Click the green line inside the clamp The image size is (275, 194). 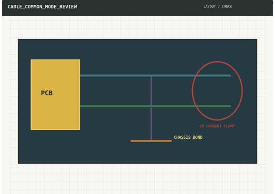[x=213, y=106]
